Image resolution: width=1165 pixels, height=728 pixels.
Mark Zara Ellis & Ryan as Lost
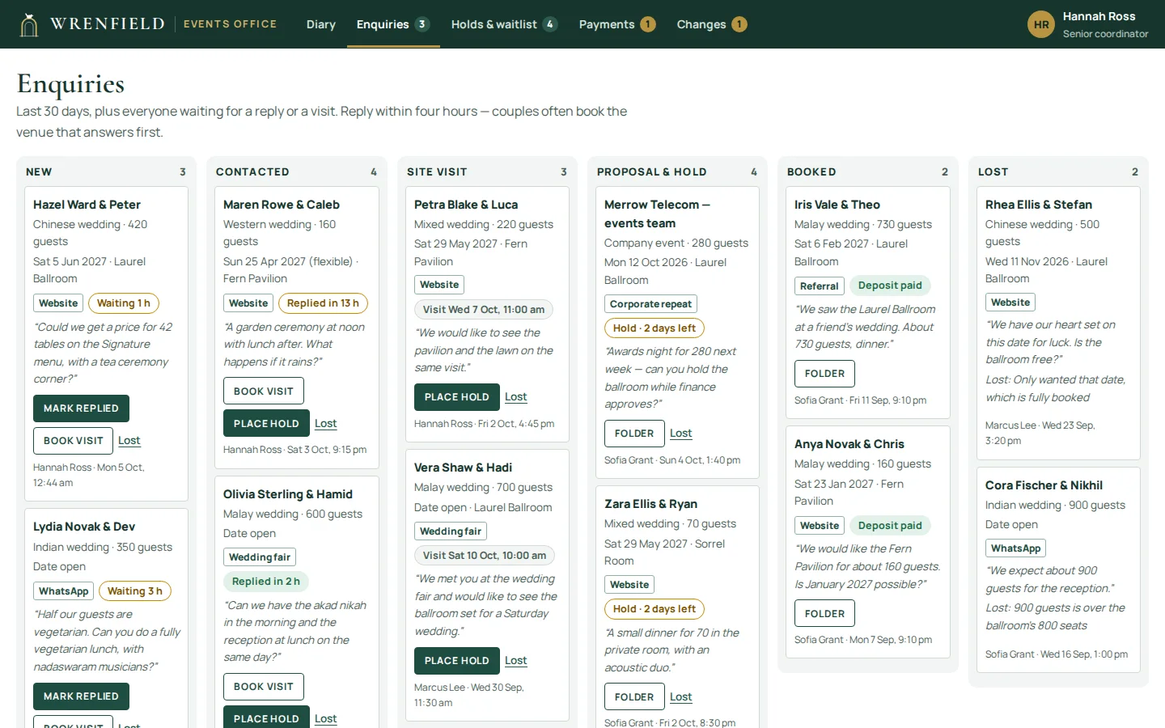(x=680, y=697)
